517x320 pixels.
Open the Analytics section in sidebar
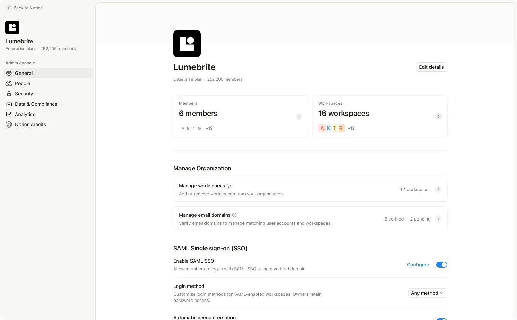(x=25, y=114)
